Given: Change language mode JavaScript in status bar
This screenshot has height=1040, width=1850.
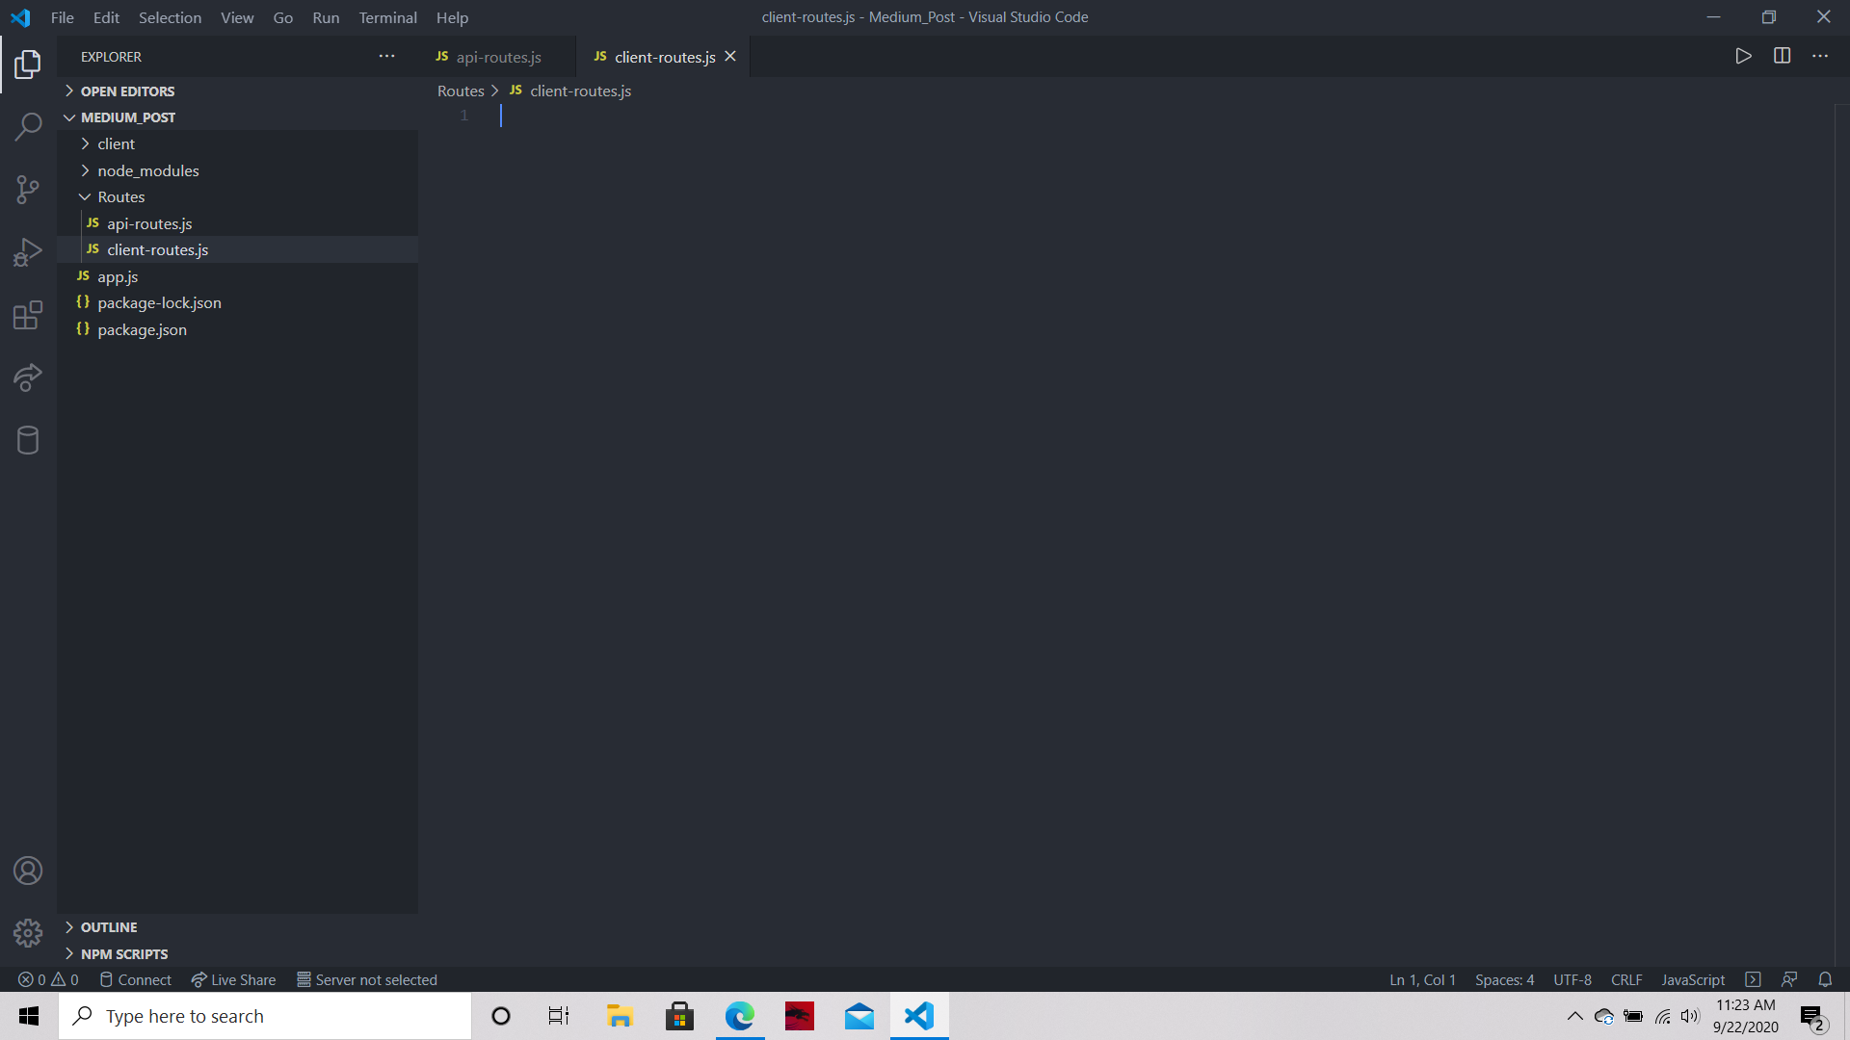Looking at the screenshot, I should [1693, 979].
